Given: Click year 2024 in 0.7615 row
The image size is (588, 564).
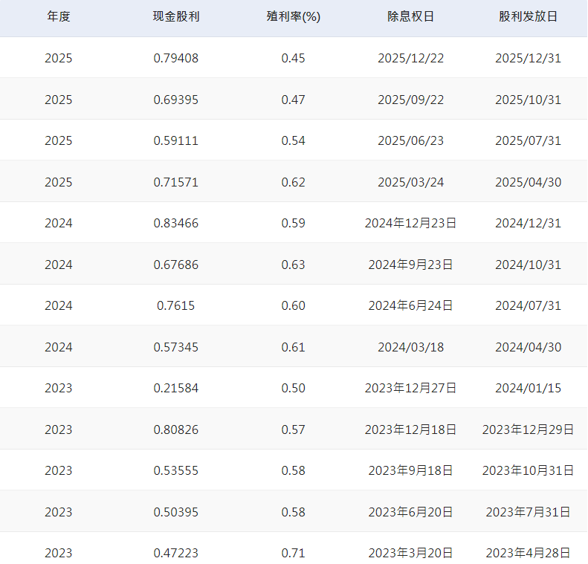Looking at the screenshot, I should click(59, 305).
